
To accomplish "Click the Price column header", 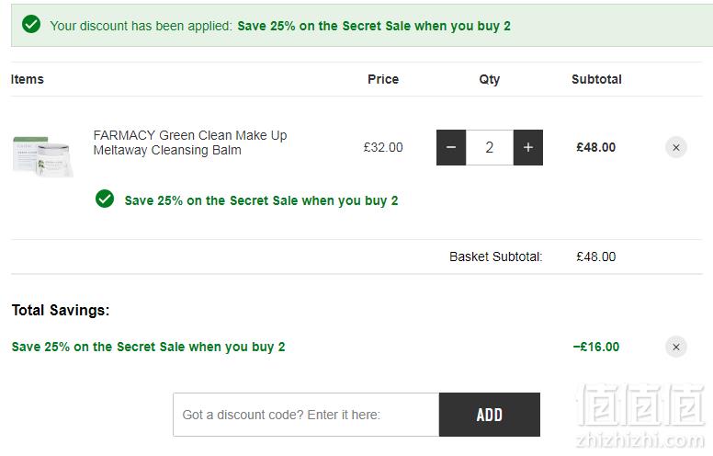I will tap(383, 79).
